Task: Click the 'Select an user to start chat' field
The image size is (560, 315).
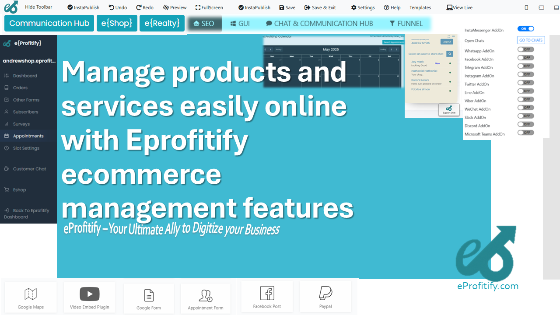Action: [x=426, y=54]
